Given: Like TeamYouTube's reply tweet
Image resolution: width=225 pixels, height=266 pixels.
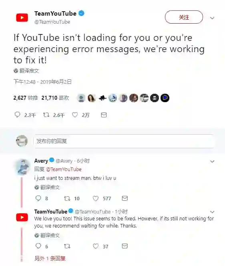Looking at the screenshot, I should pyautogui.click(x=96, y=246).
